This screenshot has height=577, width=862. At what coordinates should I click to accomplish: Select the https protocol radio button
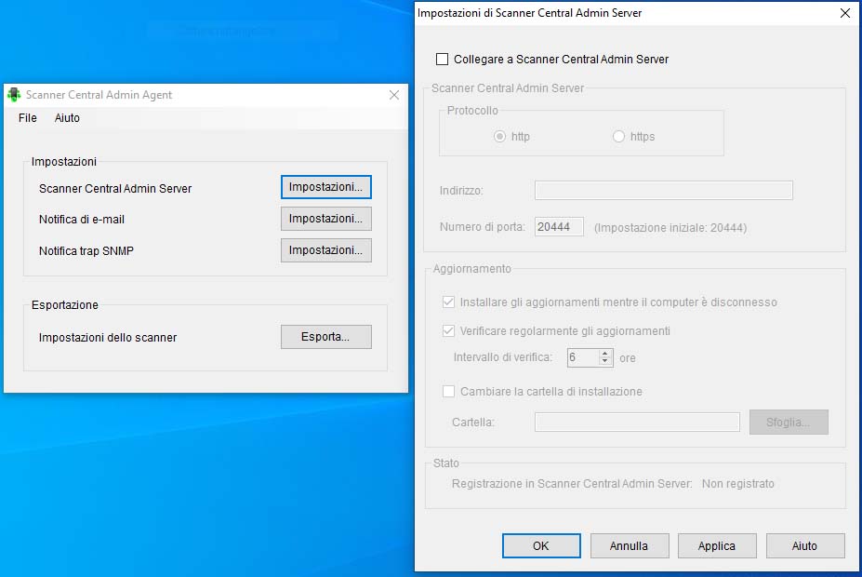pyautogui.click(x=618, y=137)
